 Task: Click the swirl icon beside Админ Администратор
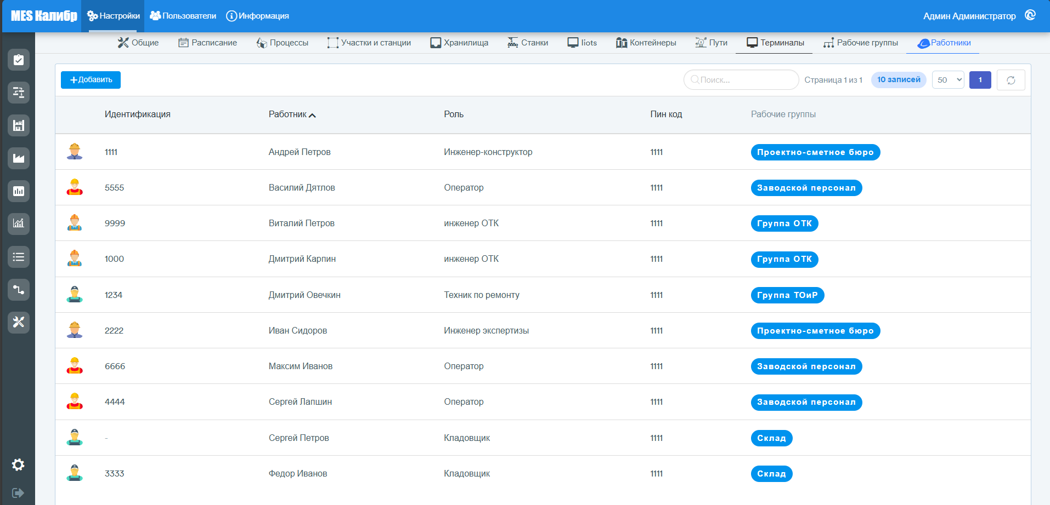click(x=1030, y=15)
